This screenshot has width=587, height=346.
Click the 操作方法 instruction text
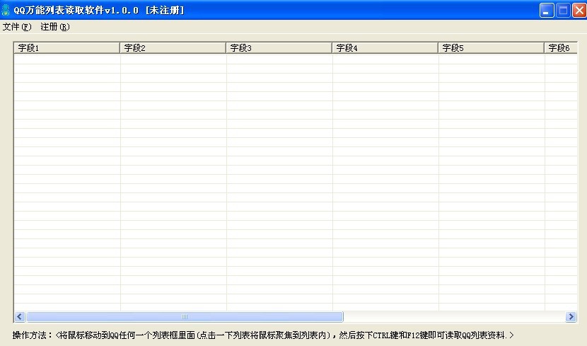click(x=263, y=335)
